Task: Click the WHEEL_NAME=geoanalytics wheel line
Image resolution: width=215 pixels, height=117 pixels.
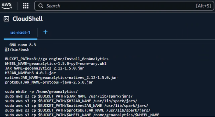Action: click(x=56, y=64)
